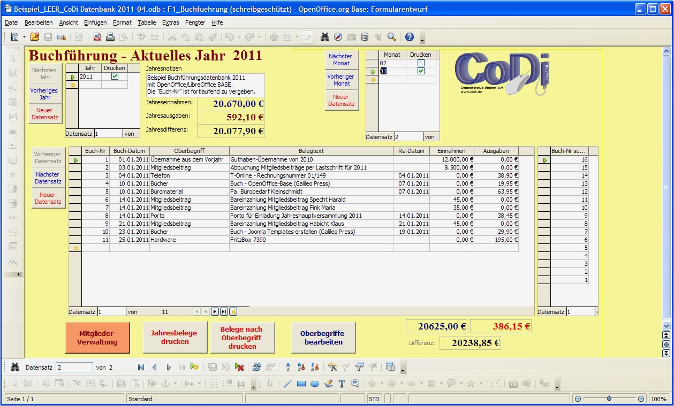The image size is (674, 406).
Task: Open the New document dropdown arrow
Action: [23, 36]
